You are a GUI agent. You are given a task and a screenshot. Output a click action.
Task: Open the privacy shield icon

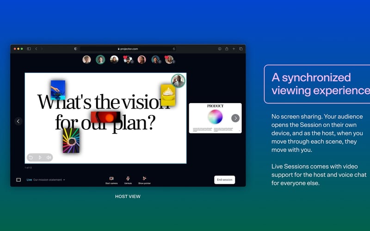75,49
